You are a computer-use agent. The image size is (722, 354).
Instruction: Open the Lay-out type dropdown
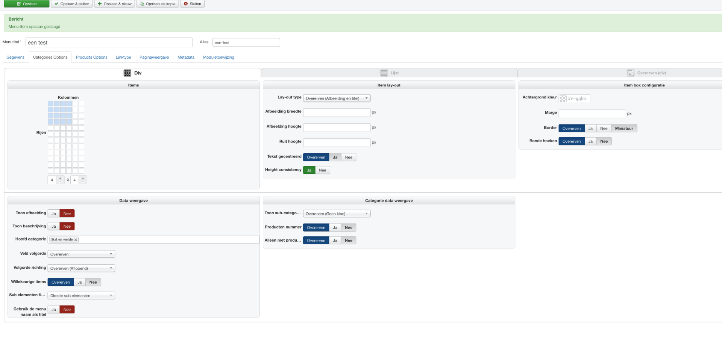pyautogui.click(x=337, y=98)
